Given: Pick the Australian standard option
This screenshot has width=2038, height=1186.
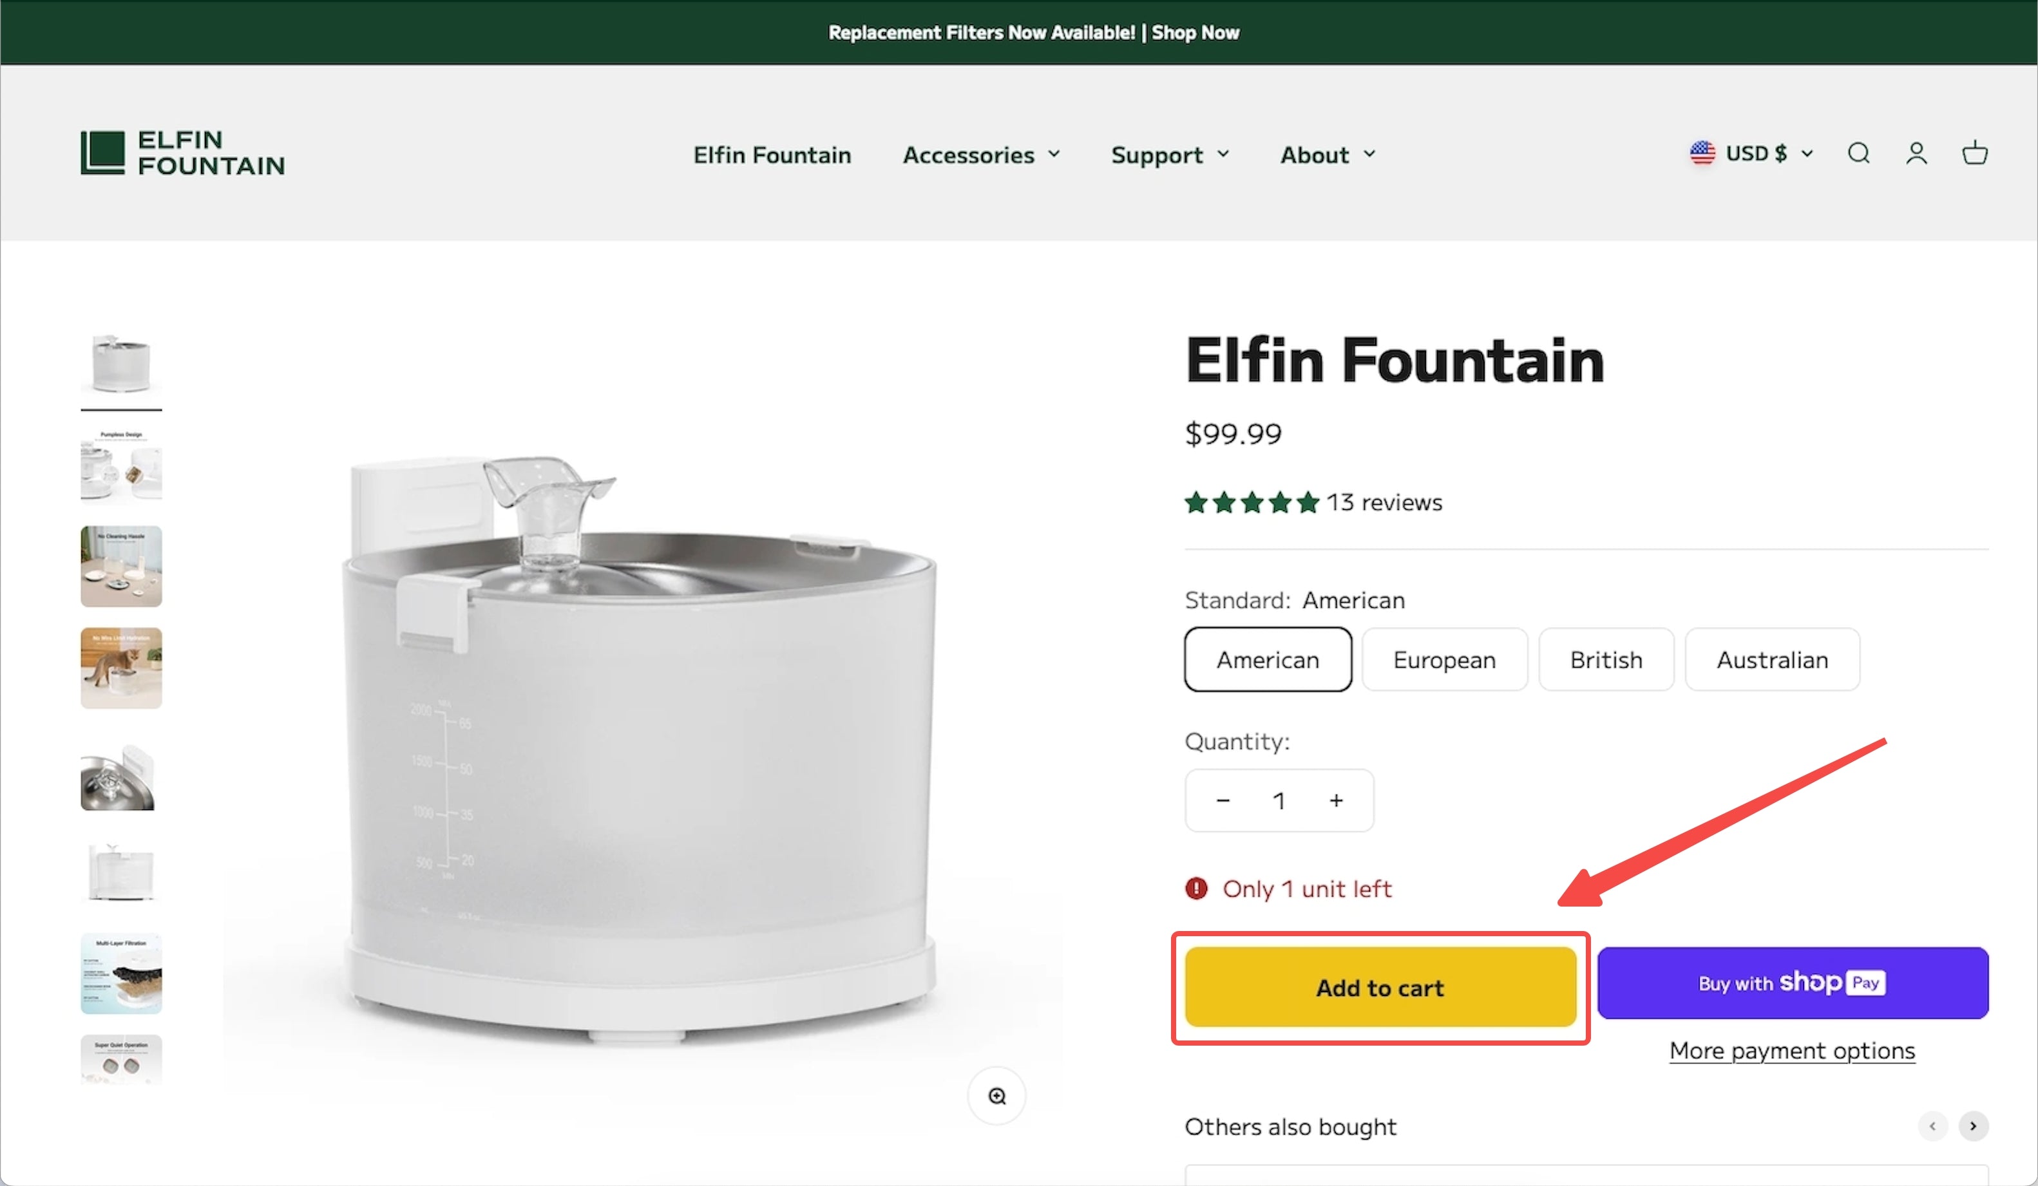Looking at the screenshot, I should [1772, 660].
